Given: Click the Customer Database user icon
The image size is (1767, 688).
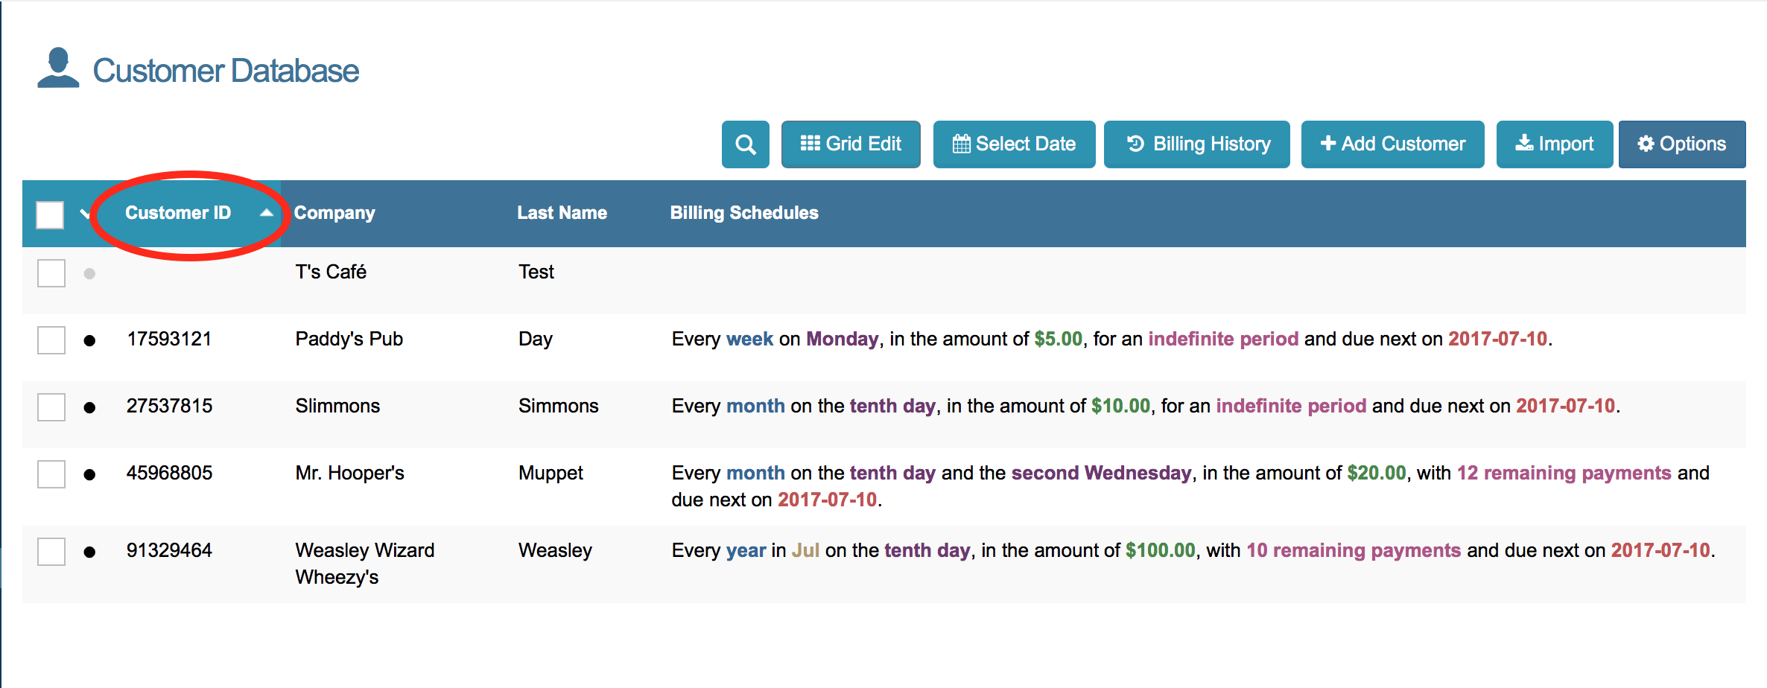Looking at the screenshot, I should click(58, 69).
